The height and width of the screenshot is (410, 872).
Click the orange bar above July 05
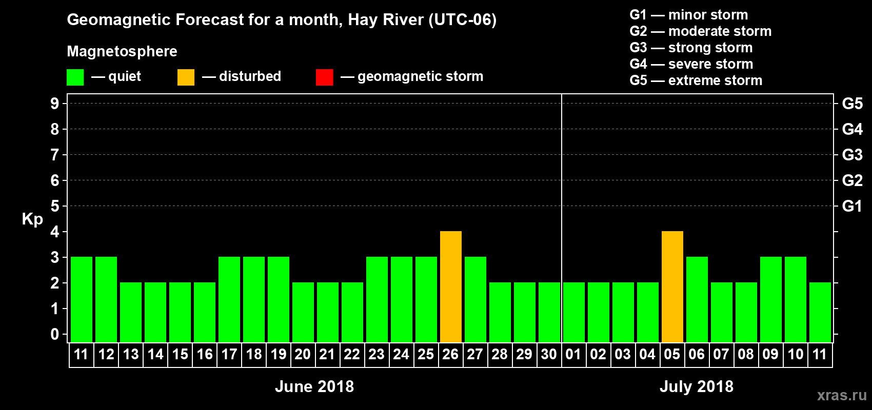point(672,286)
